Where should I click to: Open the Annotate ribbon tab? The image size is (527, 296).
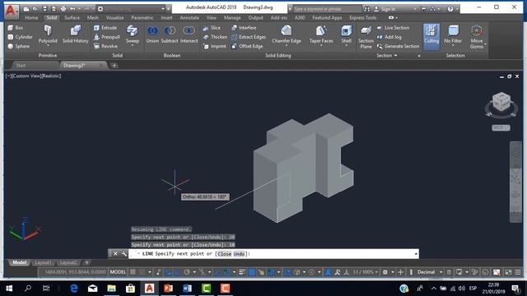pos(189,17)
